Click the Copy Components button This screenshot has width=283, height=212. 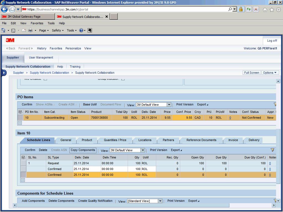click(83, 150)
